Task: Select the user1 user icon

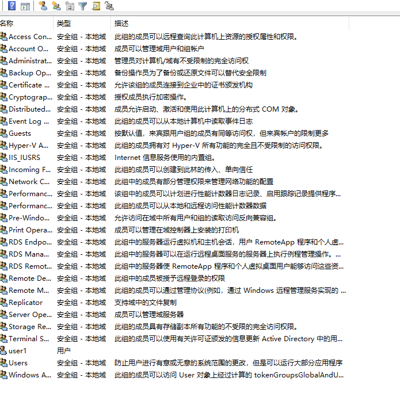Action: coord(4,351)
